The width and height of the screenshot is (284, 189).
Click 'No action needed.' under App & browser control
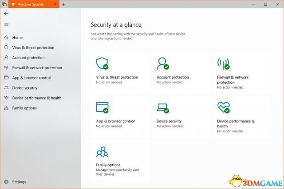click(x=109, y=126)
